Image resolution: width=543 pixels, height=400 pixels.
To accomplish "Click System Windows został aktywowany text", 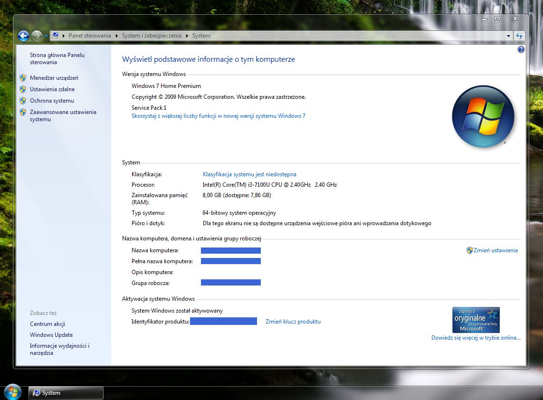I will (x=177, y=311).
